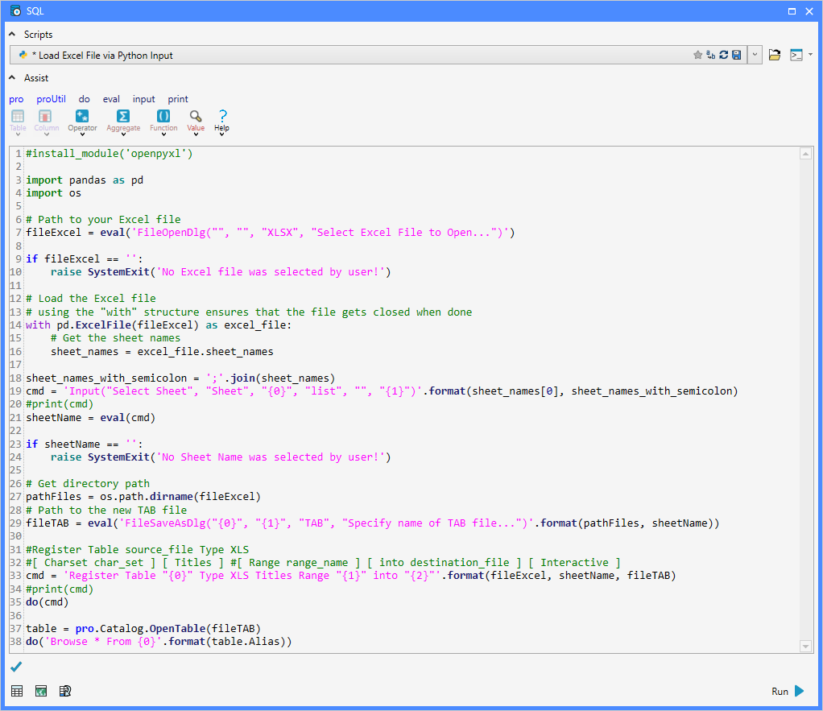Collapse the Scripts section

click(12, 35)
